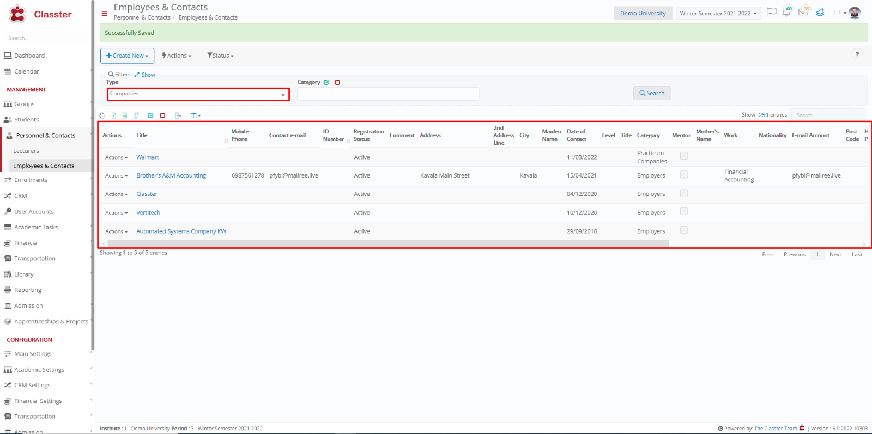Screen dimensions: 872x434
Task: Open the user avatar profile picture
Action: pyautogui.click(x=855, y=13)
